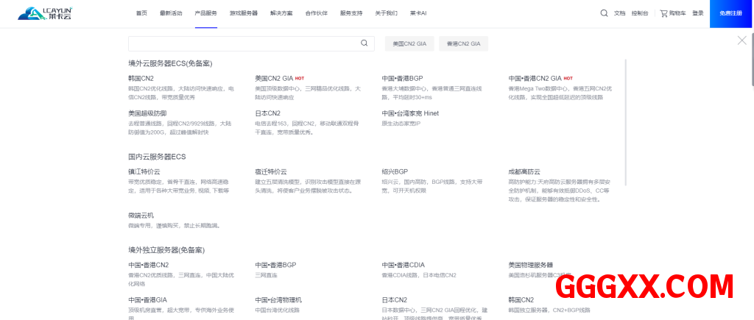The width and height of the screenshot is (754, 320).
Task: Click the 免费注册 button
Action: point(731,13)
